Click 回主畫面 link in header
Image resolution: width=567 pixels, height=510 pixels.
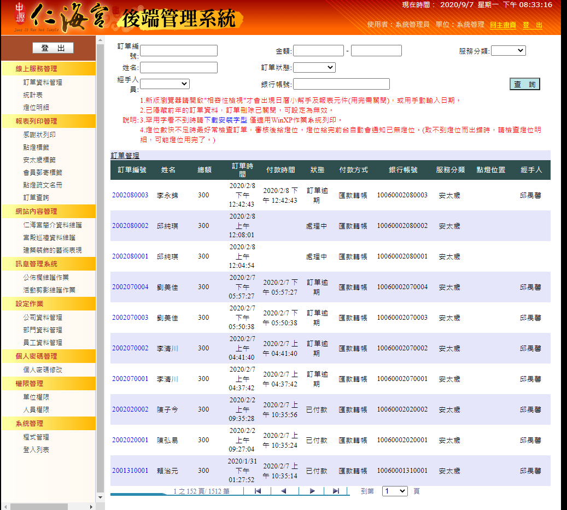502,25
